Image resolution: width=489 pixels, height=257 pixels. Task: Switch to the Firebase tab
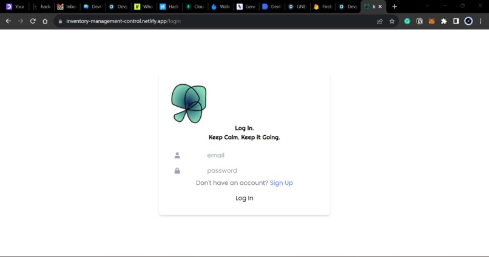[323, 7]
